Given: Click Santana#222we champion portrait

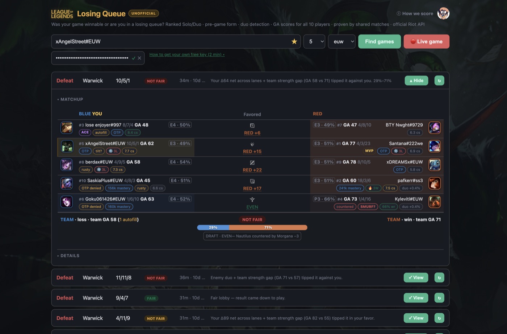Looking at the screenshot, I should [x=435, y=146].
